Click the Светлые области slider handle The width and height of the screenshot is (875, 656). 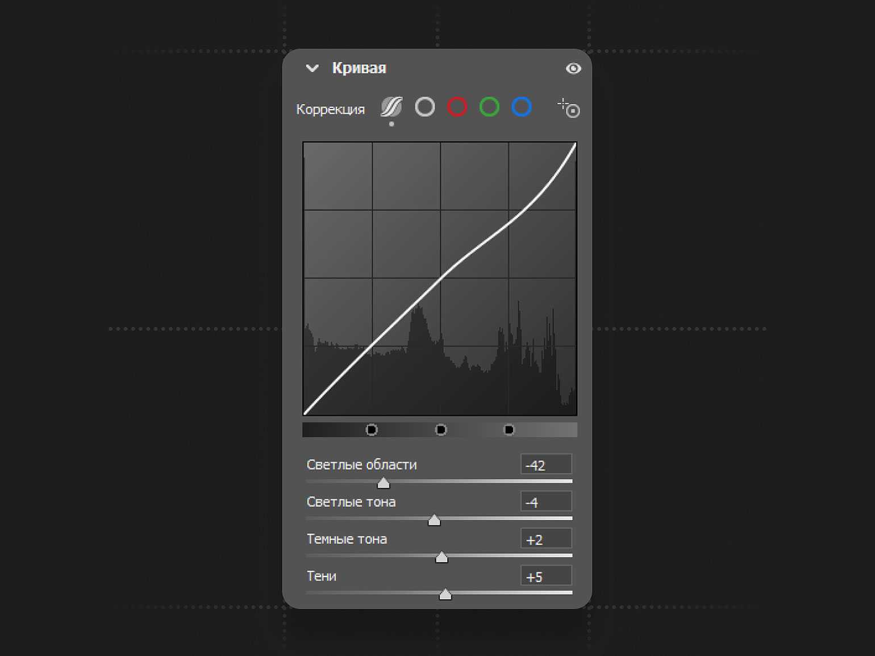click(384, 483)
